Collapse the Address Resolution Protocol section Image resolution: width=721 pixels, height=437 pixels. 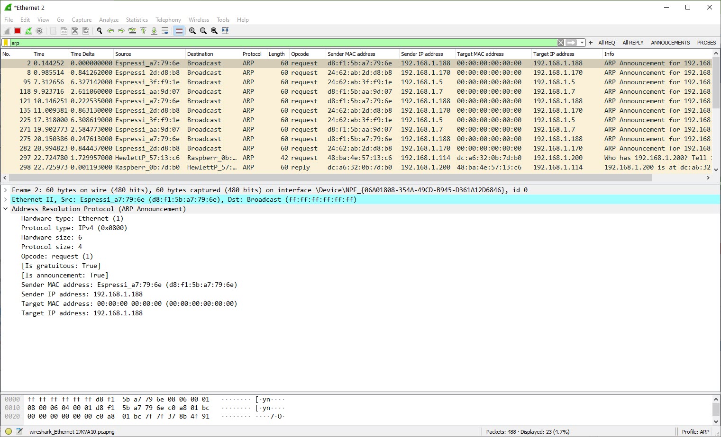click(5, 209)
